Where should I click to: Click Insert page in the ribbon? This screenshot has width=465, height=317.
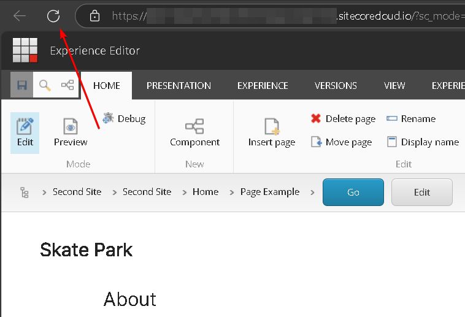click(272, 132)
